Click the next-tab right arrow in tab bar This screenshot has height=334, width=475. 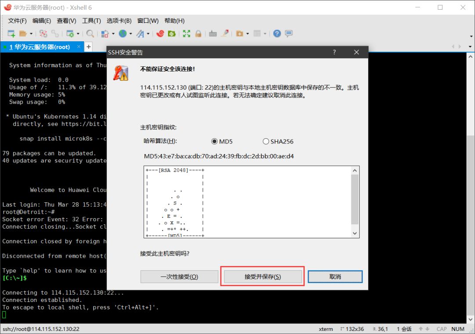pos(460,47)
